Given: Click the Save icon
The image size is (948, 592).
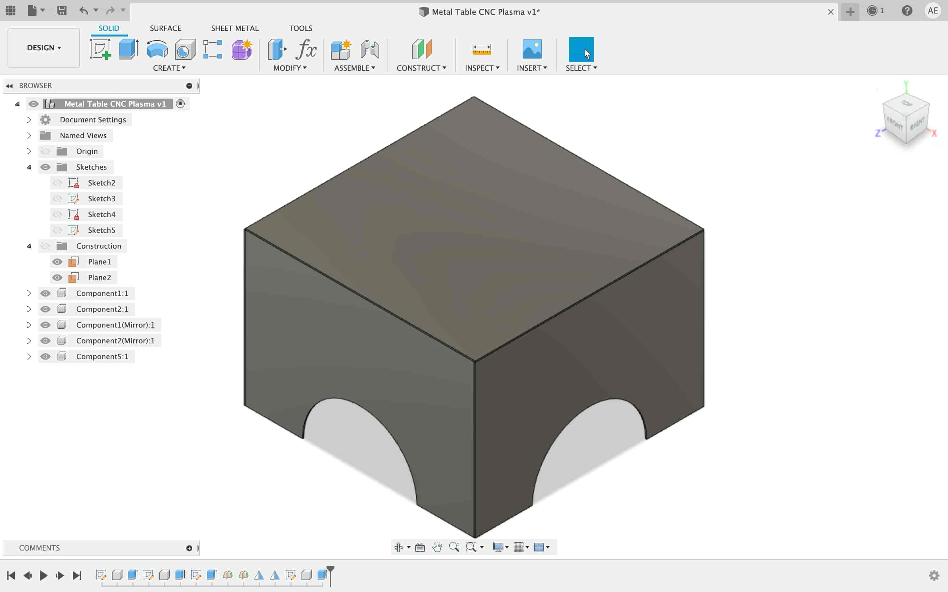Looking at the screenshot, I should click(62, 11).
